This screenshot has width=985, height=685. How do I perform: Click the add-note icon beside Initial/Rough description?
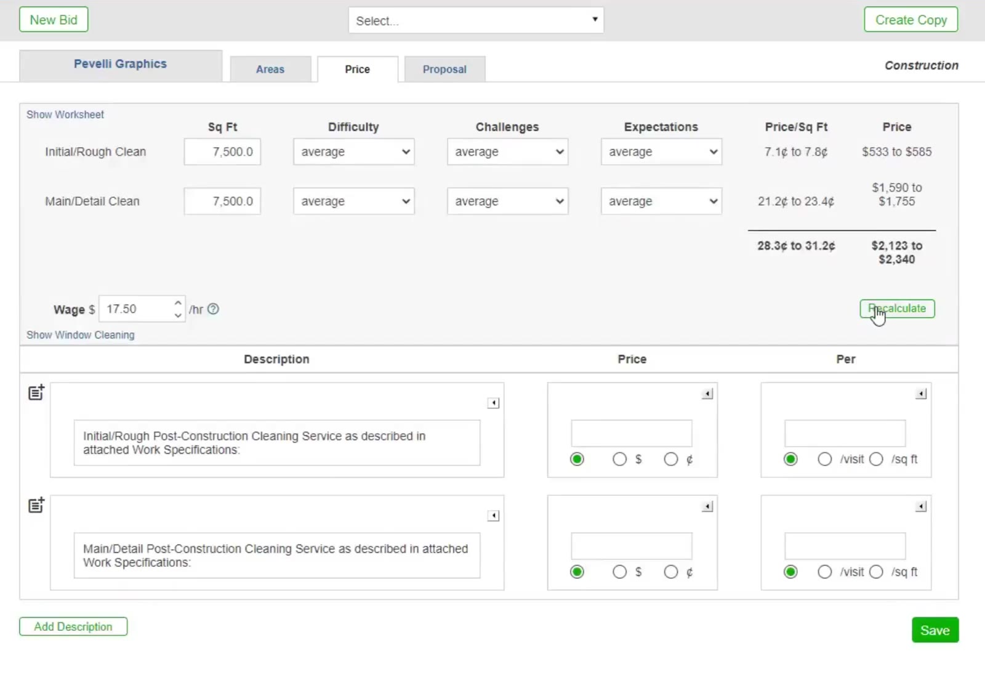click(x=36, y=392)
